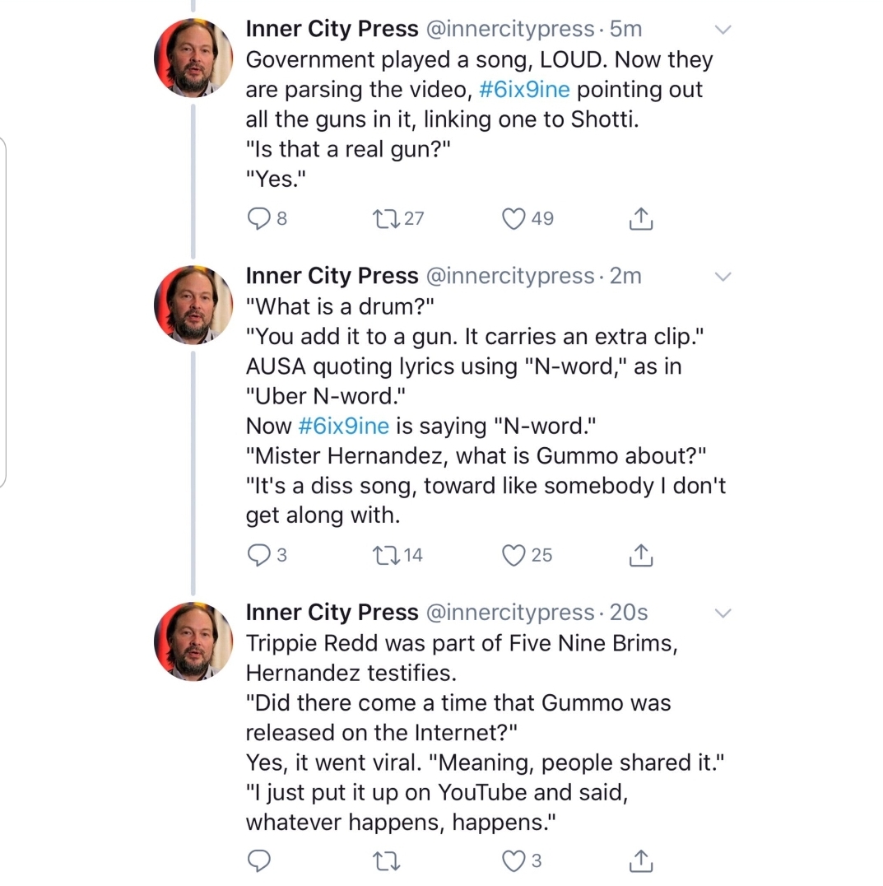Reply to the tweet about Government playing song
The image size is (883, 886).
(259, 219)
